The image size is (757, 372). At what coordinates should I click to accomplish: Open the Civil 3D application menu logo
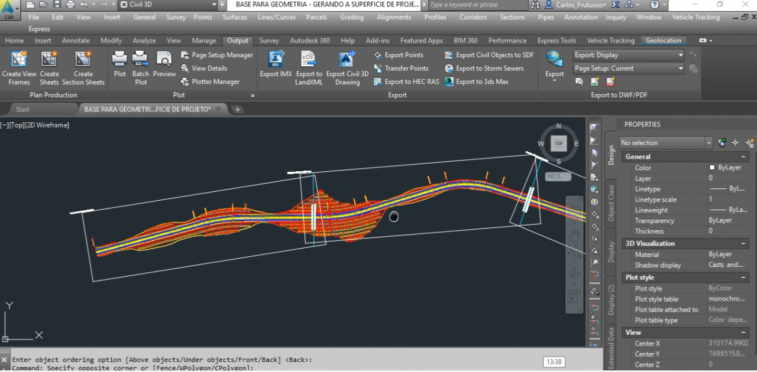9,9
